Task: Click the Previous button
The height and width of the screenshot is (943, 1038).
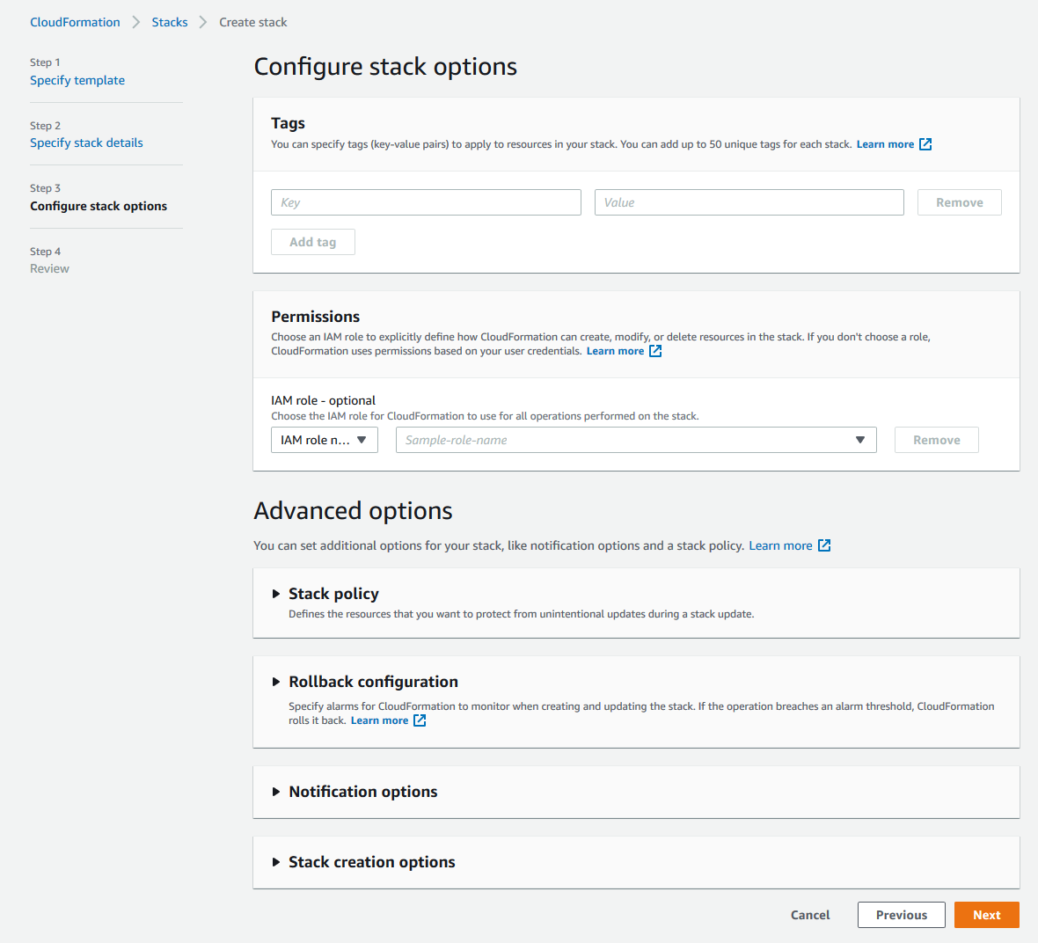Action: pos(902,915)
